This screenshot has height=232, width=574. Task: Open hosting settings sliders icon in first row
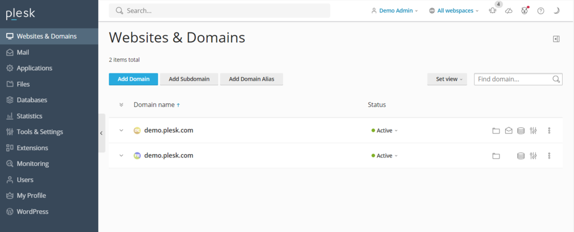(533, 131)
